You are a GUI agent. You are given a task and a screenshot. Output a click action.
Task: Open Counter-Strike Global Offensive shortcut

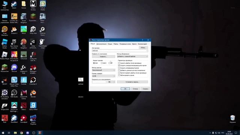click(x=14, y=18)
